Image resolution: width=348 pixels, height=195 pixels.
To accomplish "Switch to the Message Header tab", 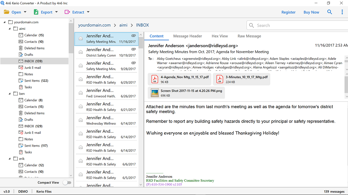I will pyautogui.click(x=188, y=36).
